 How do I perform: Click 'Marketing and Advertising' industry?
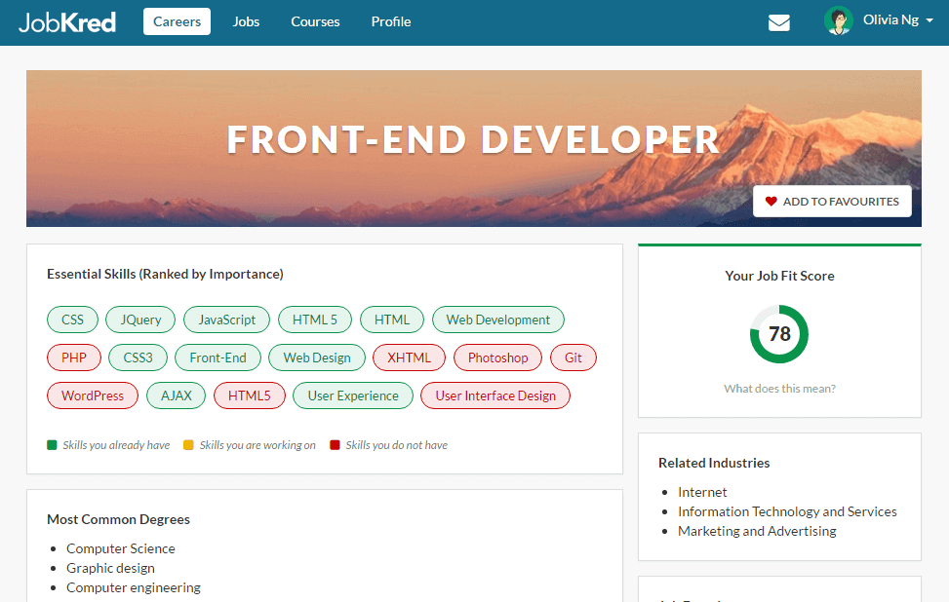click(757, 531)
